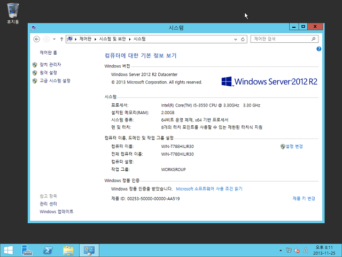Click the search magnifier icon
Screen dimensions: 342x257
[314, 39]
